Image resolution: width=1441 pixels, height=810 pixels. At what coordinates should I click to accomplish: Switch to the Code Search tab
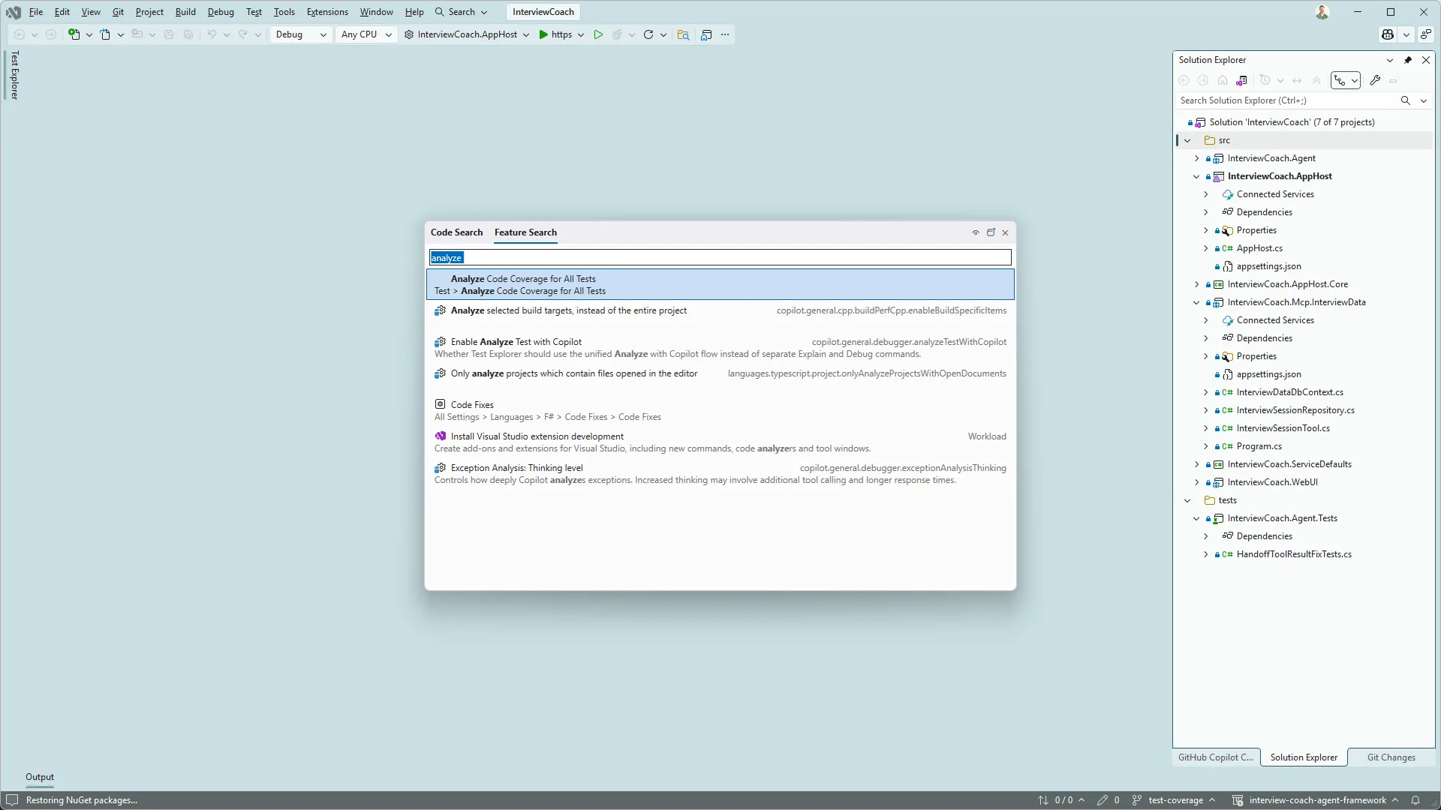pos(456,232)
